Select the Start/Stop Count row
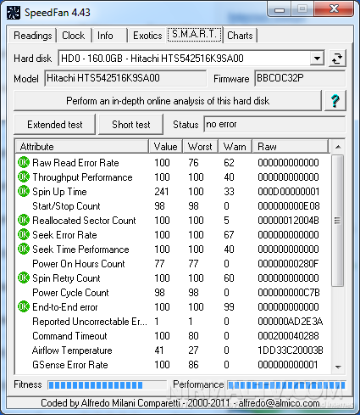The image size is (360, 415). (172, 206)
